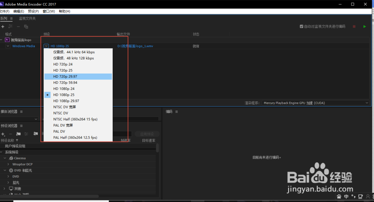Screen dimensions: 374x202
Task: Click delete preset minus icon
Action: [10, 134]
